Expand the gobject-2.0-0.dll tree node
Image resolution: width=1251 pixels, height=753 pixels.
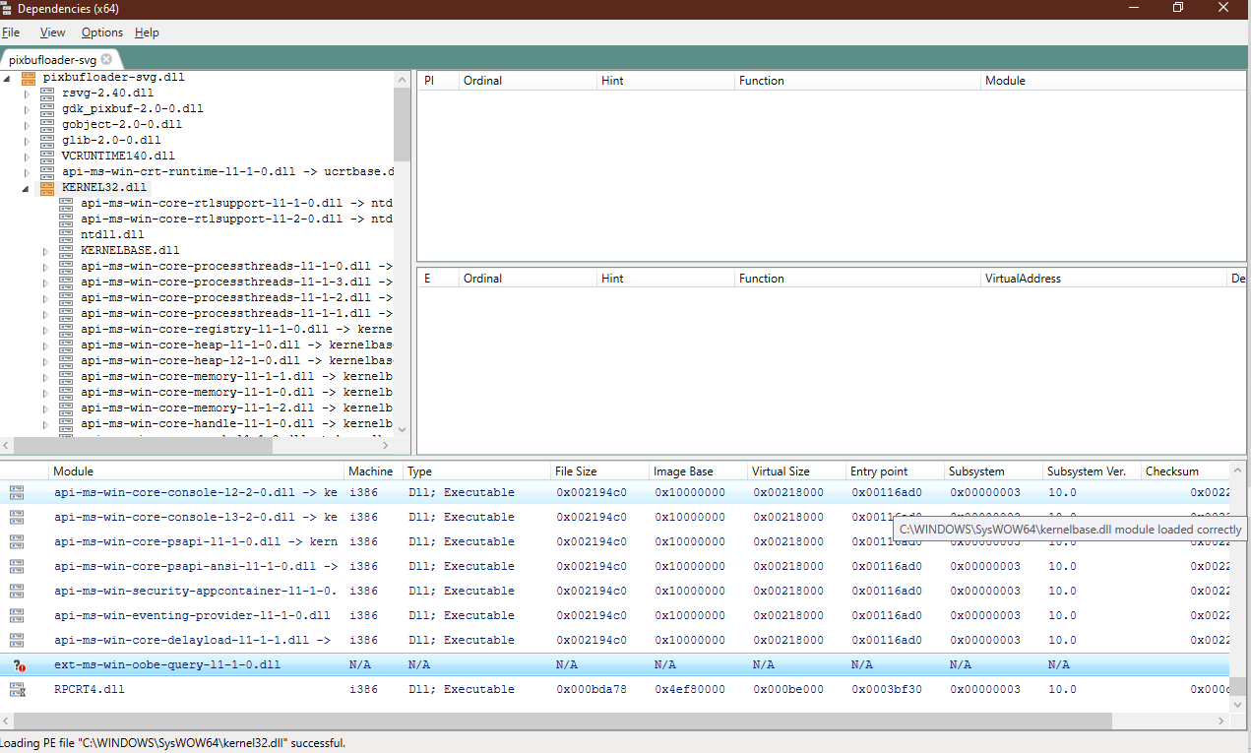(x=27, y=125)
